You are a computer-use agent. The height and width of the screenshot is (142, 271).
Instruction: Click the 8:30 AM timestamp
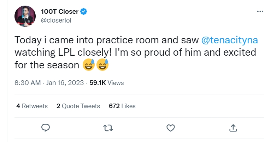click(27, 83)
